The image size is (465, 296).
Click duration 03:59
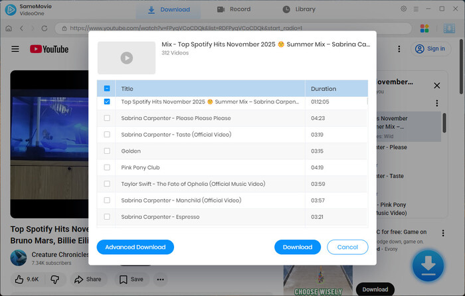coord(318,184)
